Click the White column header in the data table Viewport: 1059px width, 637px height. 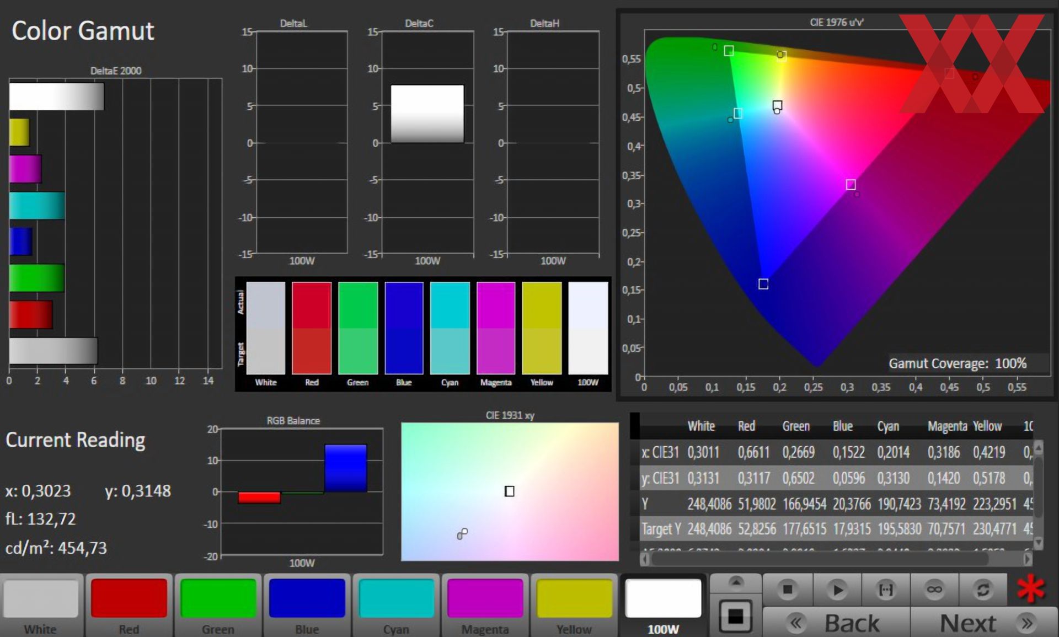coord(701,426)
